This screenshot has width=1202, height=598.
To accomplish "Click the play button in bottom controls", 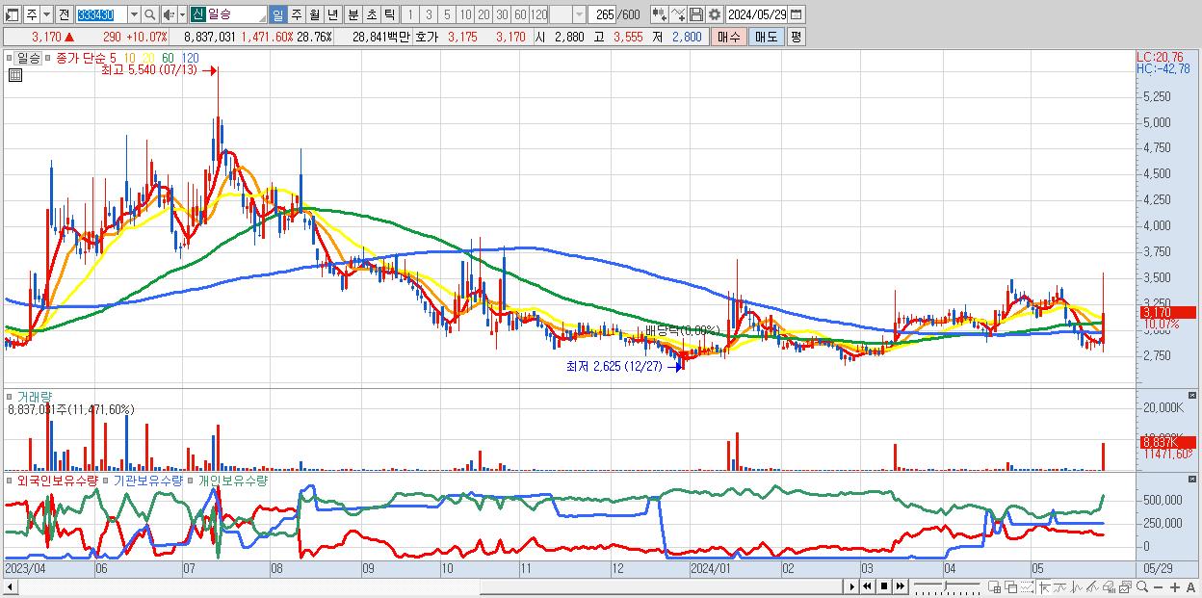I will click(852, 586).
